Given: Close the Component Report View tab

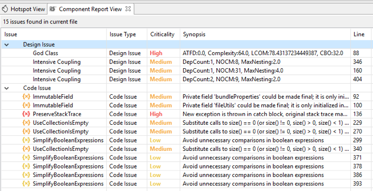Looking at the screenshot, I should point(128,9).
